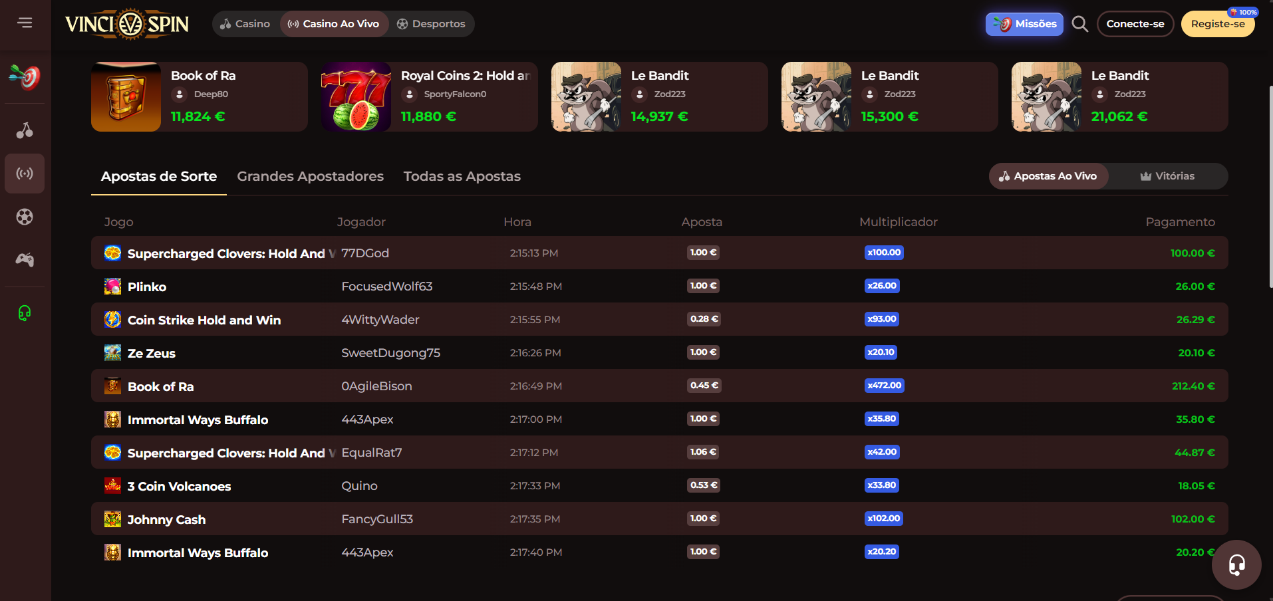Image resolution: width=1273 pixels, height=601 pixels.
Task: Click the Registe-se signup button
Action: [x=1218, y=24]
